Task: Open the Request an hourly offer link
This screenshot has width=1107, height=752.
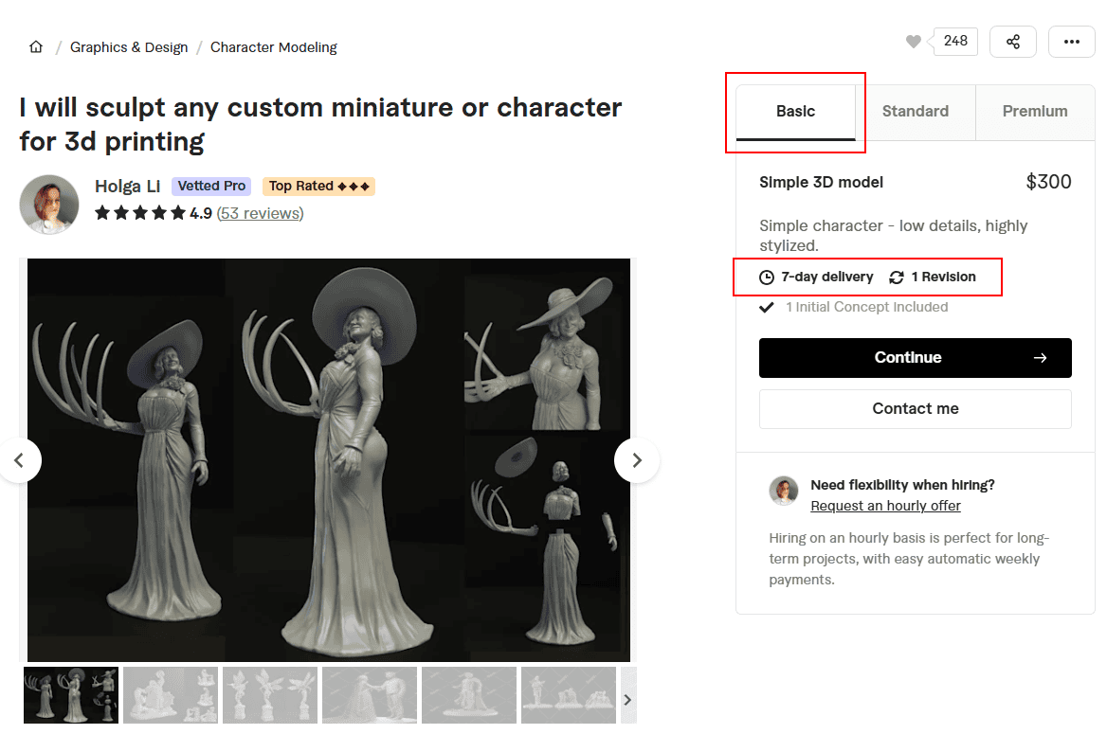Action: (885, 506)
